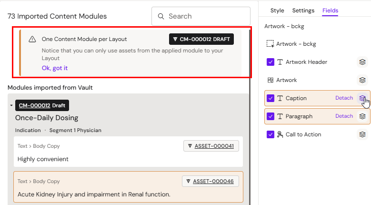The width and height of the screenshot is (371, 205).
Task: Click the layers icon in Paragraph row
Action: click(362, 116)
